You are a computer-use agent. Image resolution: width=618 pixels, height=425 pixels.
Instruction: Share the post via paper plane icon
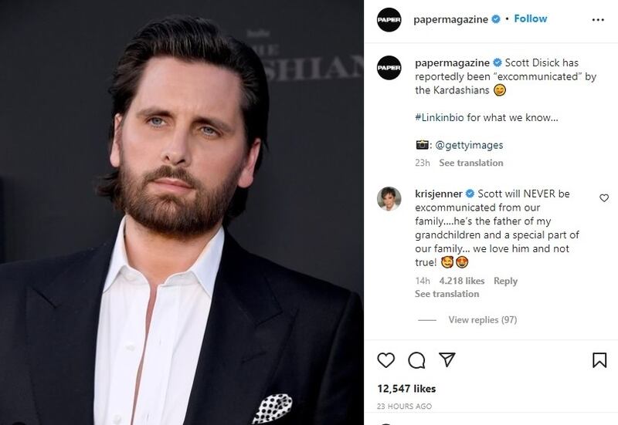(x=447, y=359)
